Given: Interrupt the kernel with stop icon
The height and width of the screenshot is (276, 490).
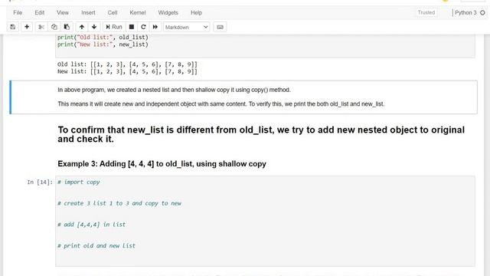Looking at the screenshot, I should click(x=132, y=27).
